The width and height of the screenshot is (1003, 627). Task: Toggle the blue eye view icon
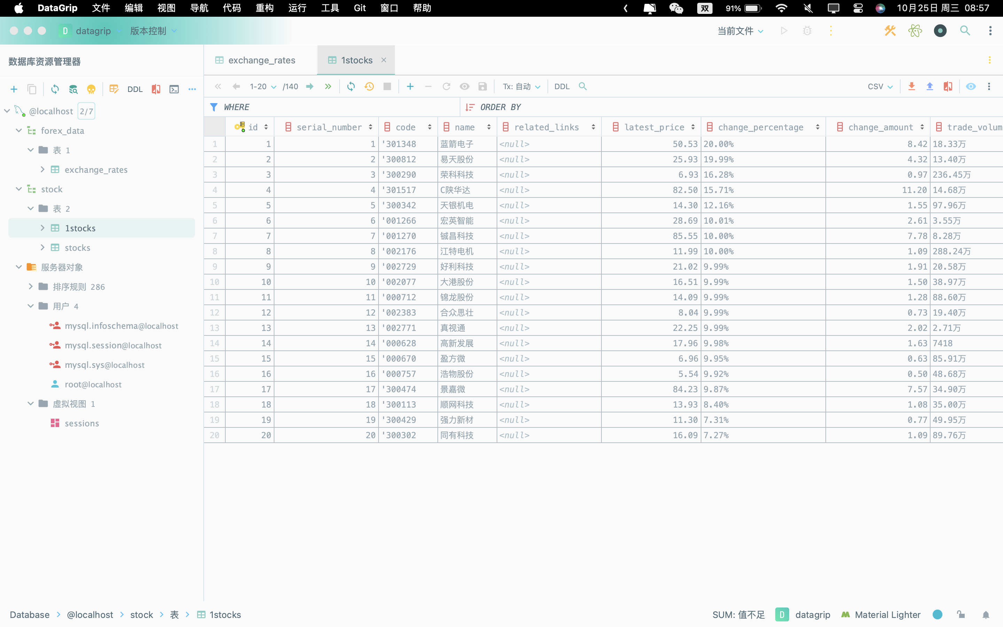(971, 86)
